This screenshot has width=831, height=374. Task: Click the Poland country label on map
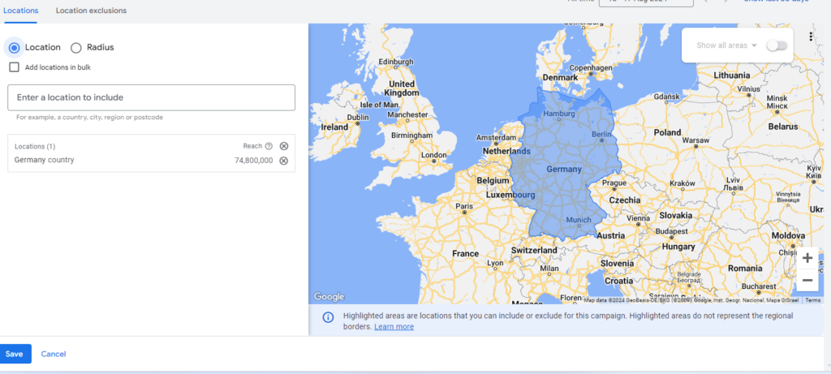click(x=667, y=132)
